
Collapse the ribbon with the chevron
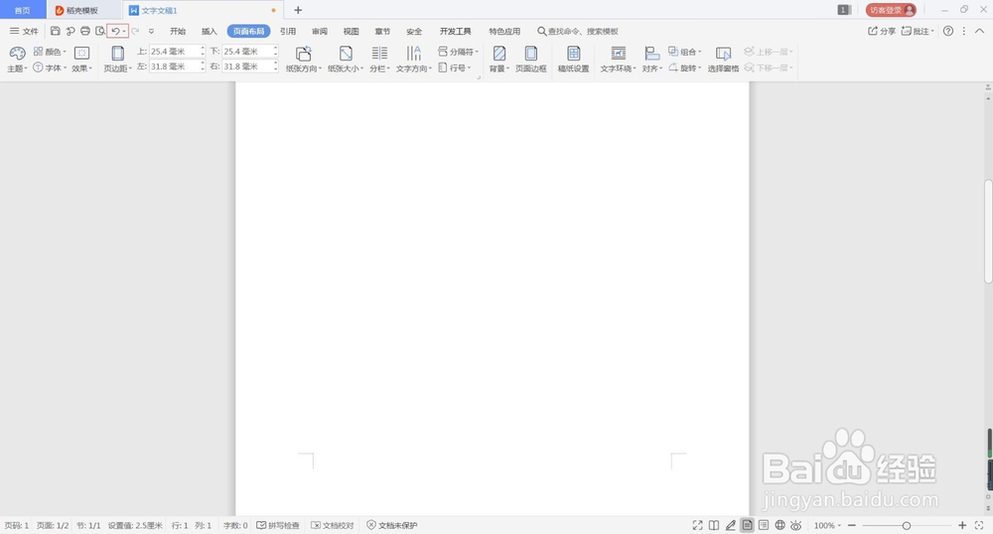pyautogui.click(x=979, y=31)
